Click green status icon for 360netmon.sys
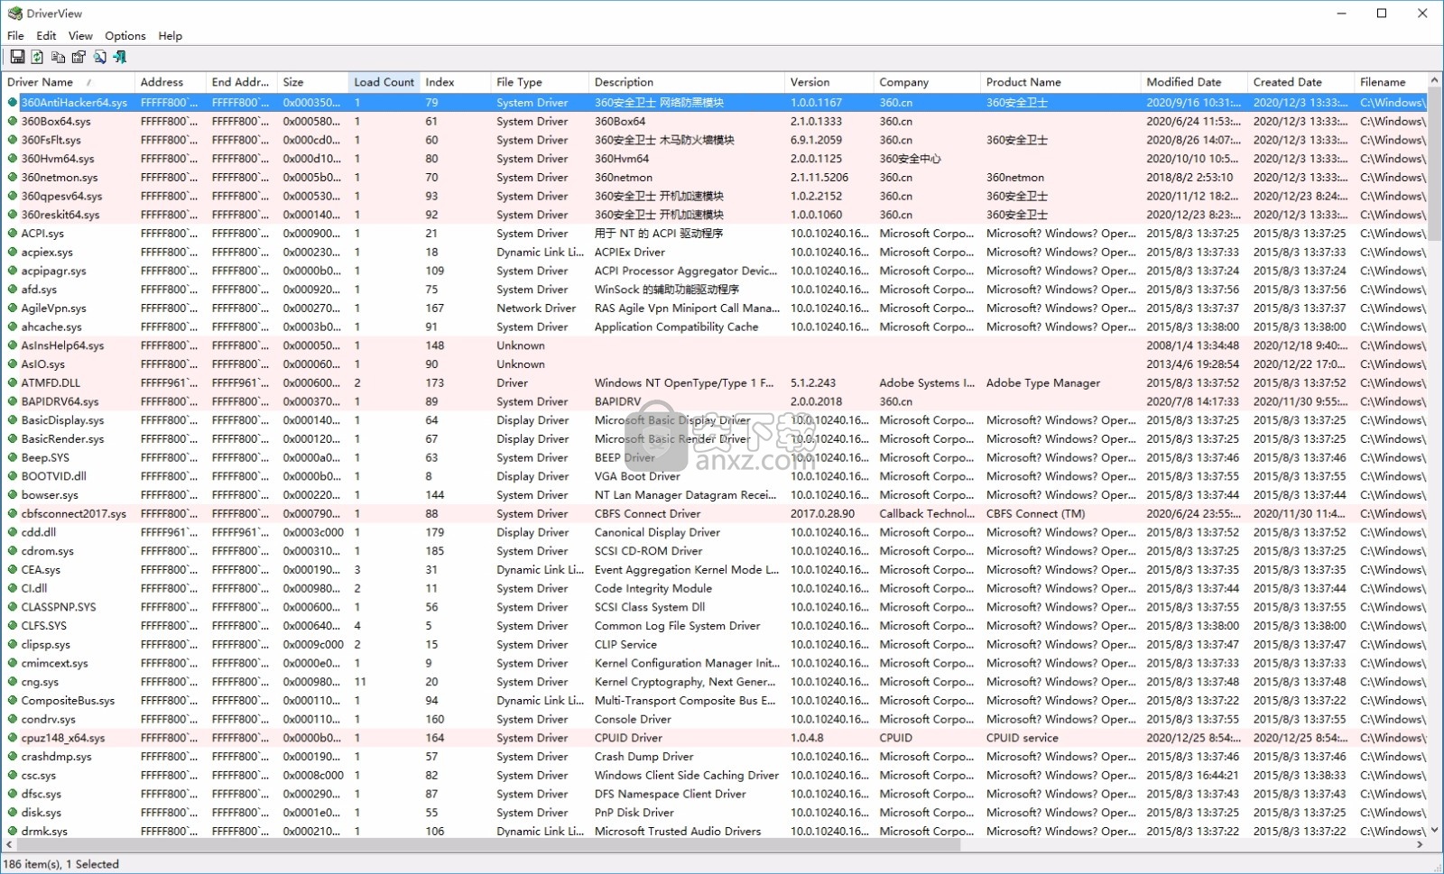 (x=13, y=178)
